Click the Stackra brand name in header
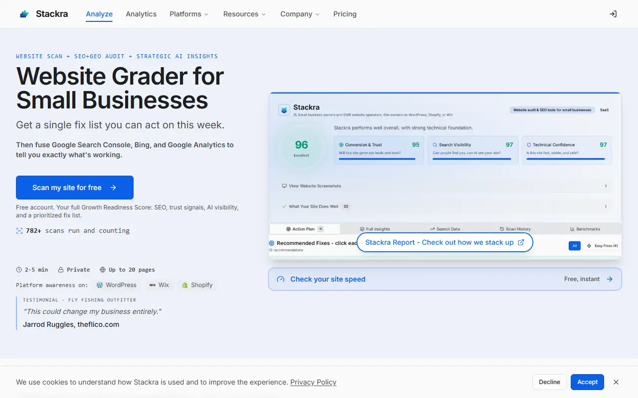Viewport: 638px width, 398px height. (52, 14)
